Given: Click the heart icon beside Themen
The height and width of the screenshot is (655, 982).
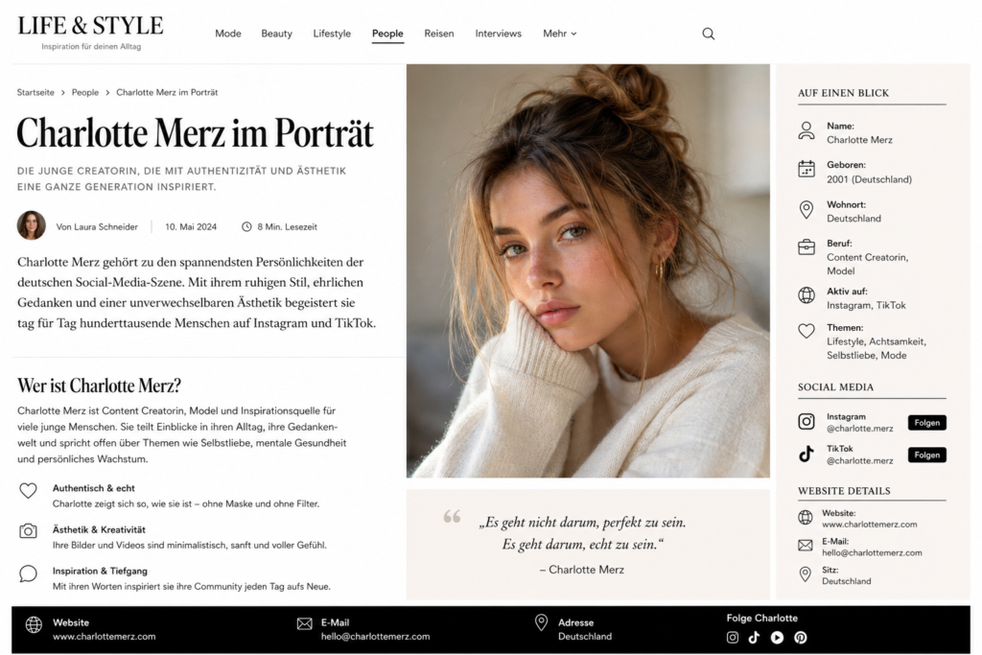Looking at the screenshot, I should click(x=806, y=331).
